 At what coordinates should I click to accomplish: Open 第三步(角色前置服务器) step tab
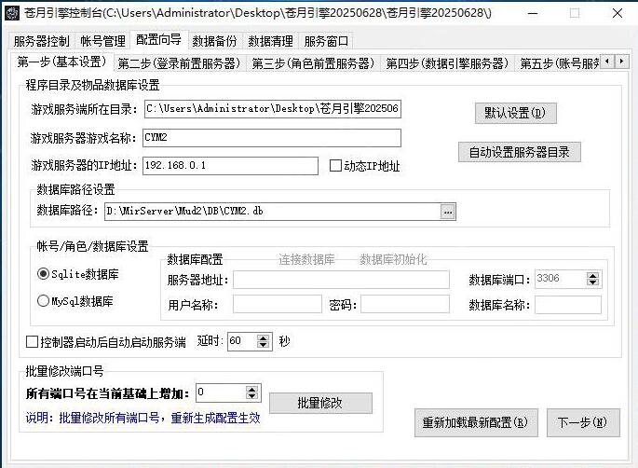313,63
